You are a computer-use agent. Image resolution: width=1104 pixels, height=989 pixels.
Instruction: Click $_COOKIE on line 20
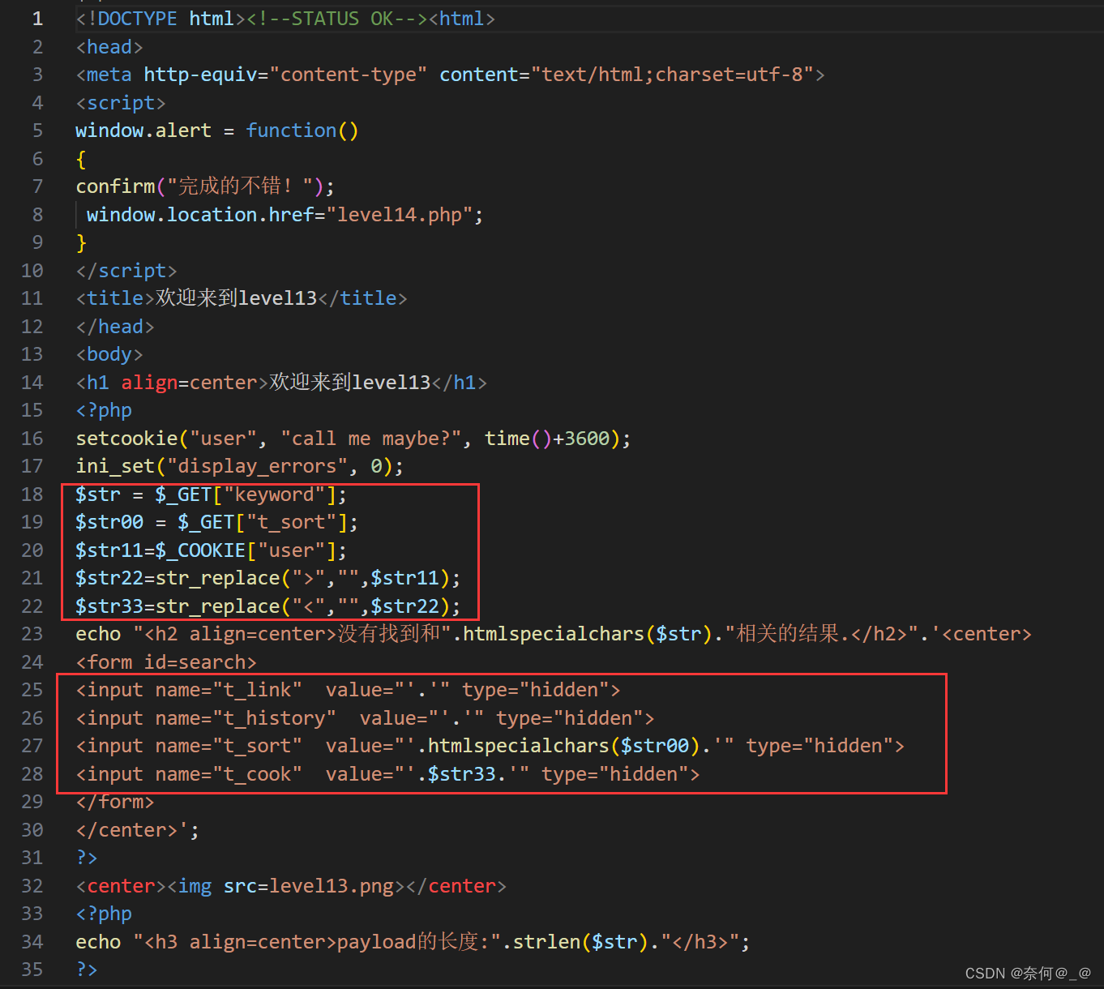(200, 550)
